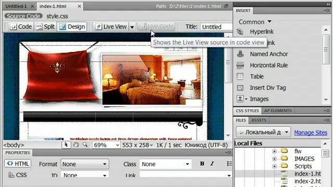Open the ASSETS tab
The height and width of the screenshot is (187, 333).
coord(259,120)
